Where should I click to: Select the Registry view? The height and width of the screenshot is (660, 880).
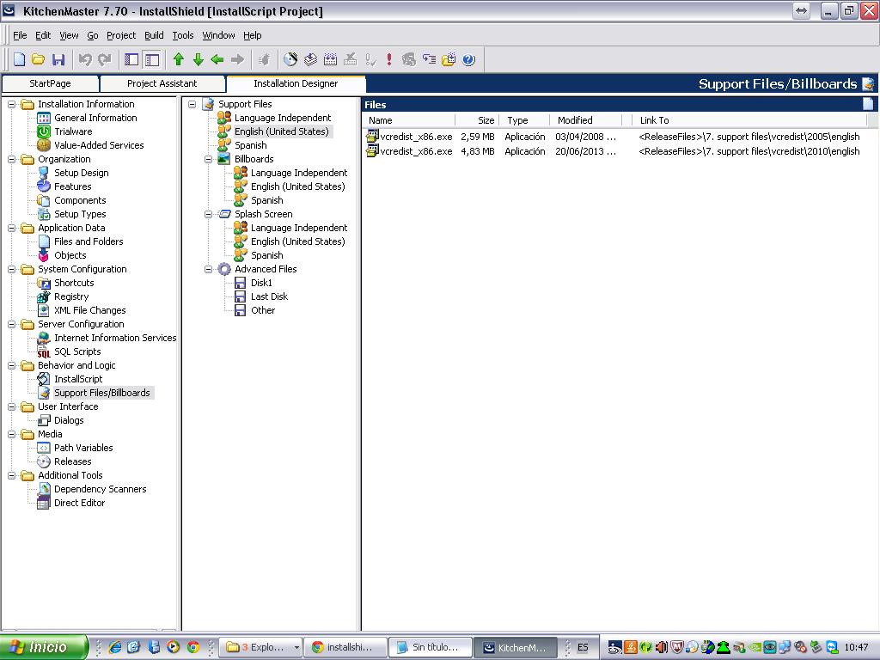(x=71, y=296)
